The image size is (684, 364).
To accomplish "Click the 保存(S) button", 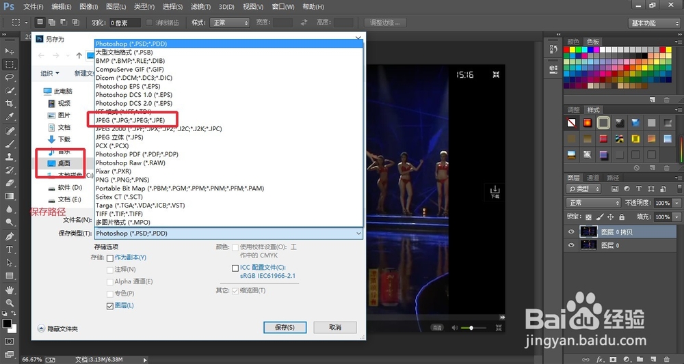I will pyautogui.click(x=285, y=327).
